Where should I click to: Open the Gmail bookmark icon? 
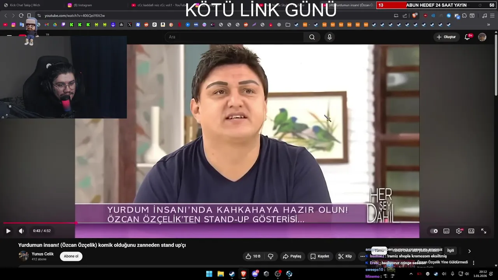point(47,24)
